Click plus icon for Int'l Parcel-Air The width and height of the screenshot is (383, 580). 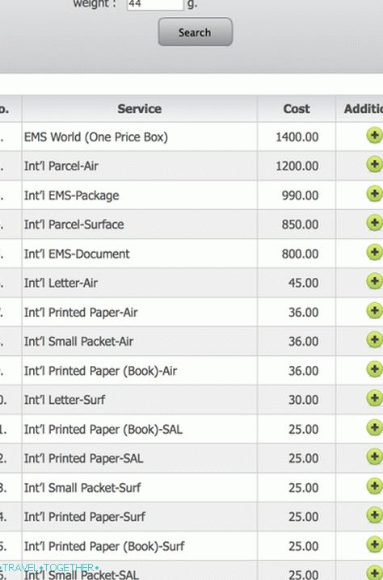pyautogui.click(x=374, y=164)
